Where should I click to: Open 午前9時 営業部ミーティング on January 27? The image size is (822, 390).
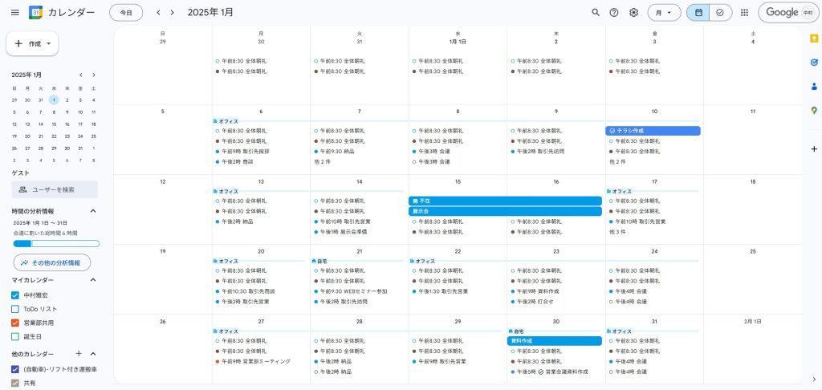click(252, 362)
